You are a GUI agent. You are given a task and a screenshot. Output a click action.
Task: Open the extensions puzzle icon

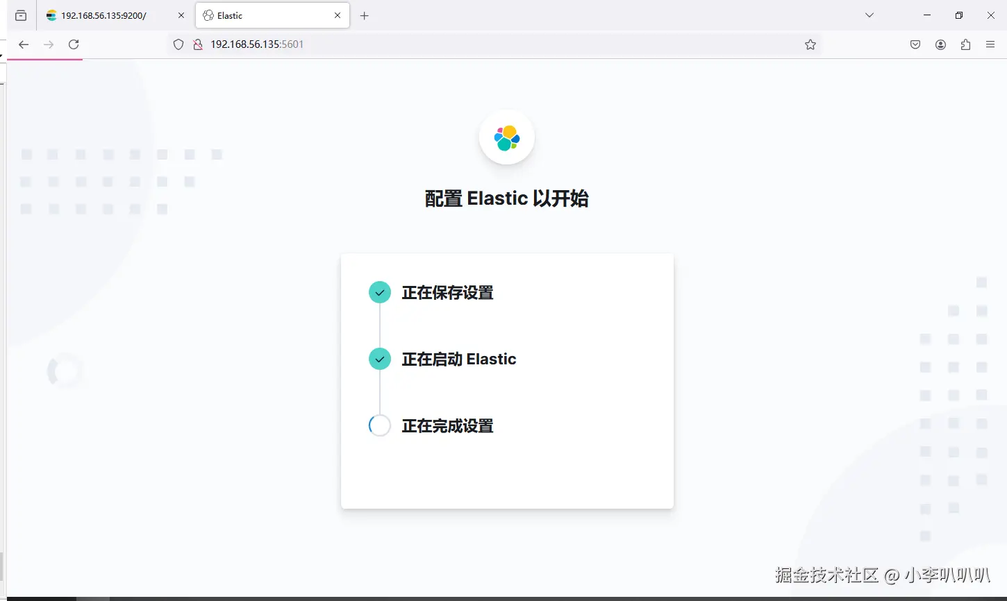tap(965, 44)
